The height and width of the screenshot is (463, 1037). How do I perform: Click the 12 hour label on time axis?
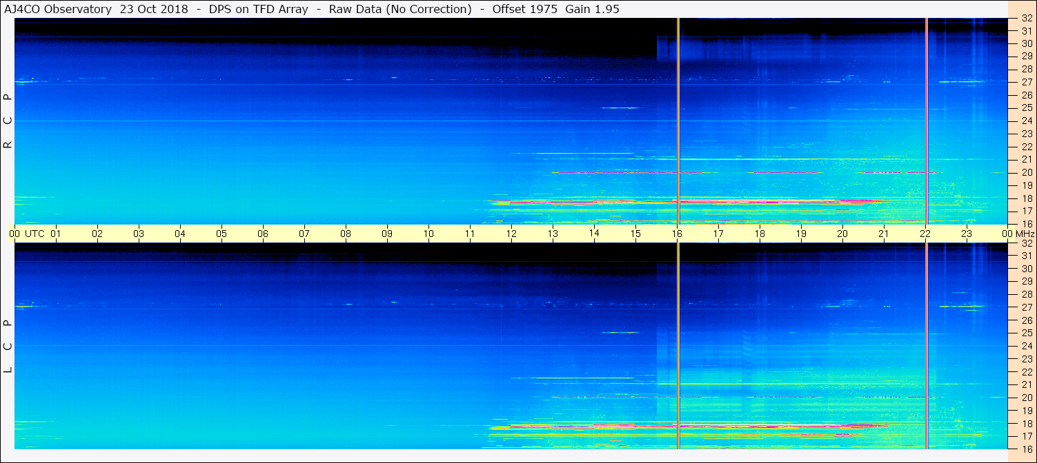[511, 234]
